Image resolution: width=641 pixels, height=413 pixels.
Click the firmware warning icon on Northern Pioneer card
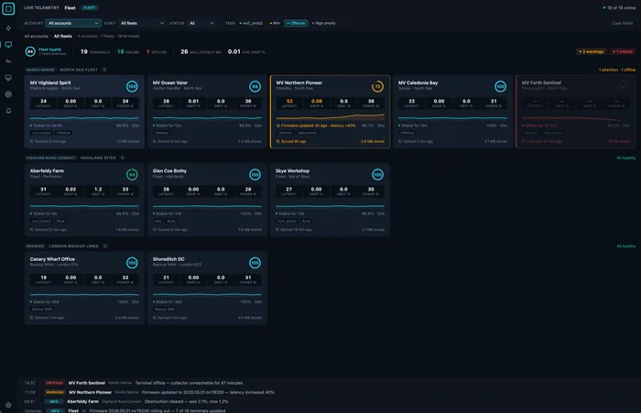pos(278,125)
